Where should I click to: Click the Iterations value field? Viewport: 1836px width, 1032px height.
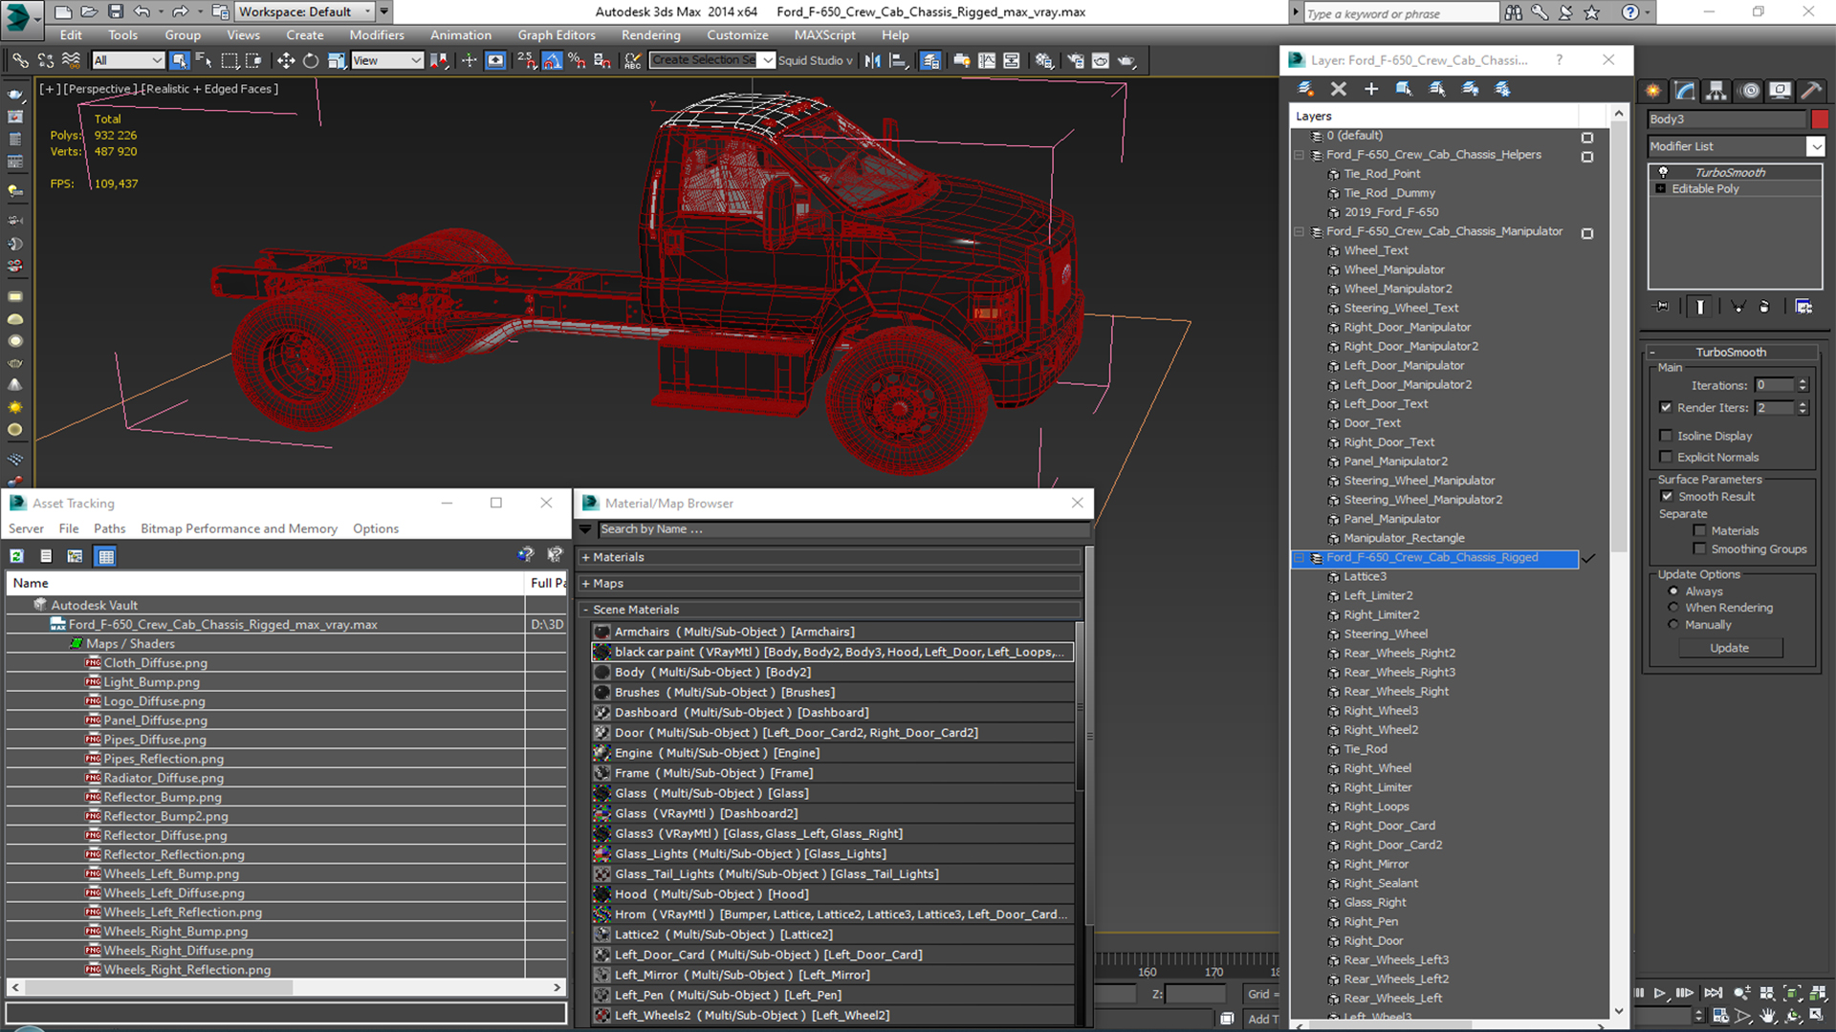pyautogui.click(x=1774, y=385)
